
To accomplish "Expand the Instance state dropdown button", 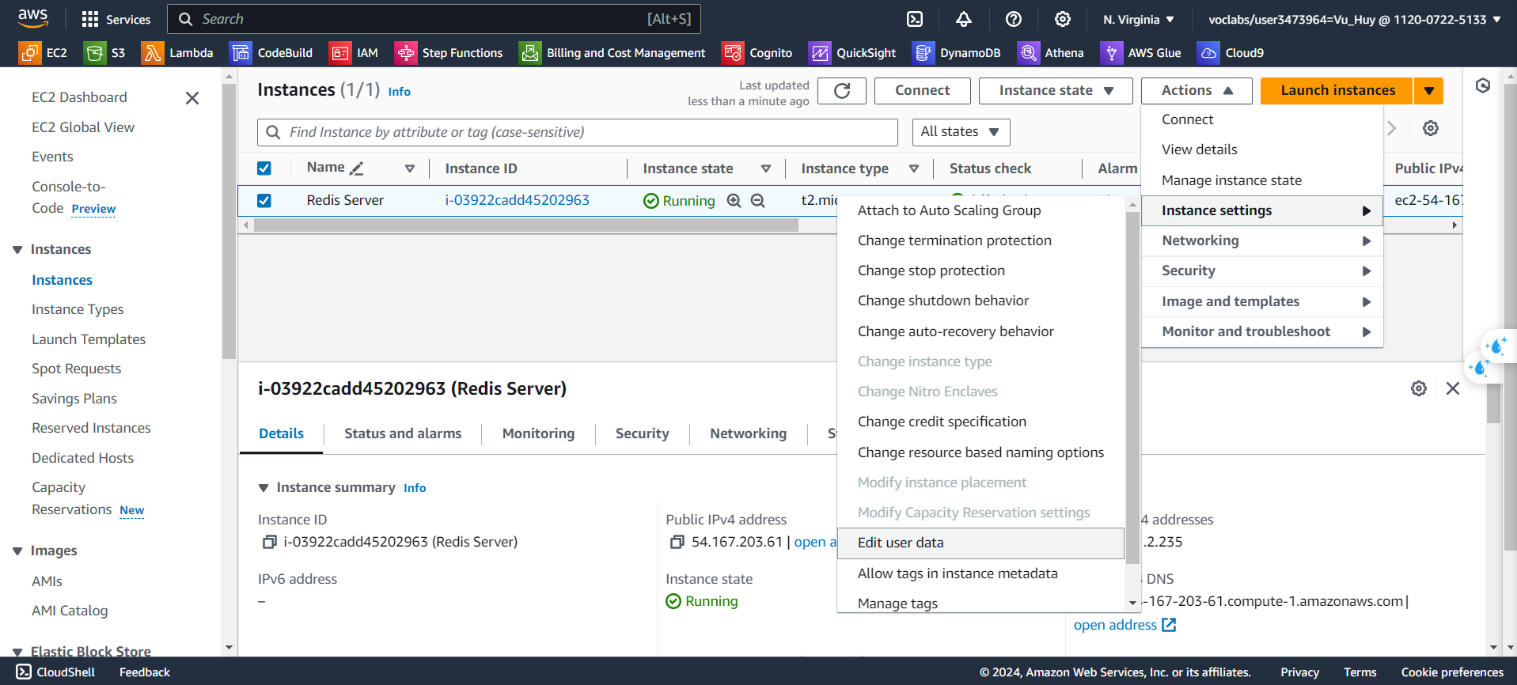I will coord(1056,91).
